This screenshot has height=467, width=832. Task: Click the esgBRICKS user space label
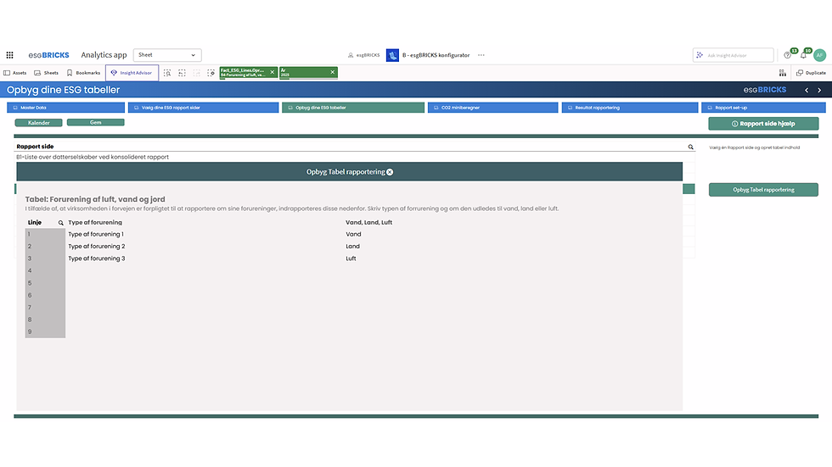[364, 55]
